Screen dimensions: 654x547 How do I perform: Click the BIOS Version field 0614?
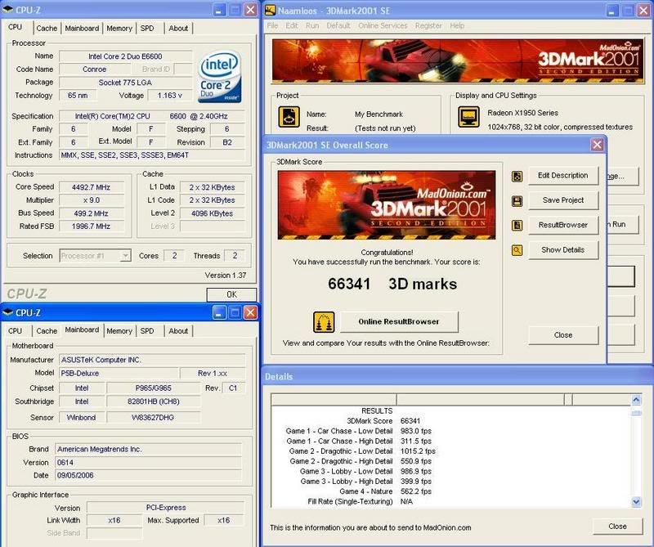148,462
